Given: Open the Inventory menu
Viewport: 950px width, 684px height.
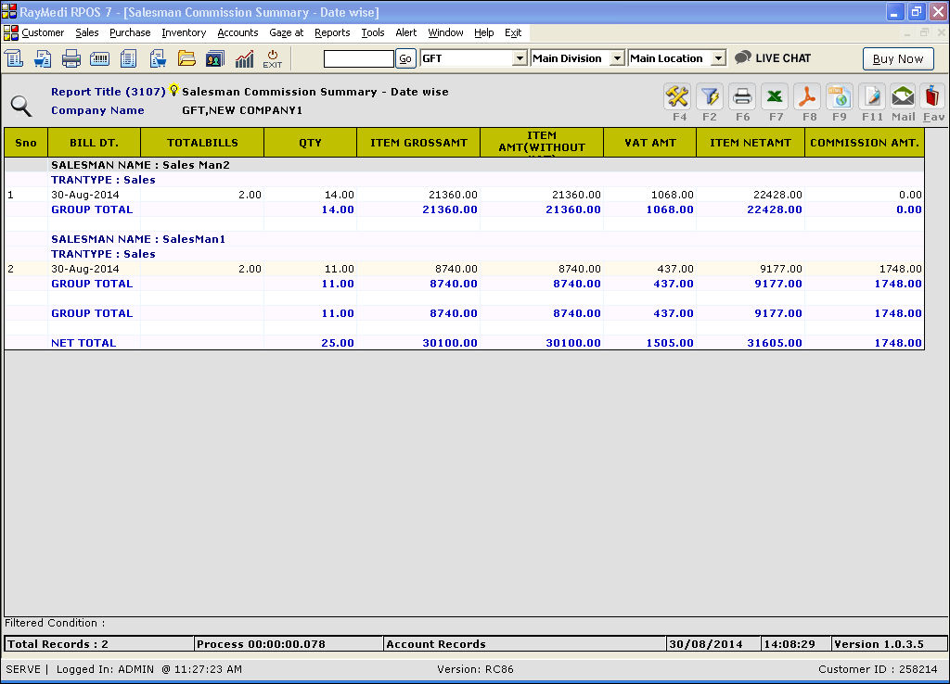Looking at the screenshot, I should tap(184, 32).
